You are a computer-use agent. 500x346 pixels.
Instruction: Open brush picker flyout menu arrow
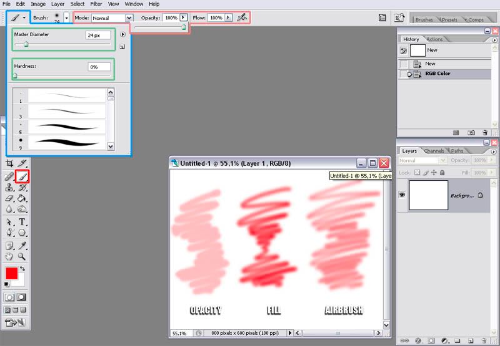tap(122, 34)
